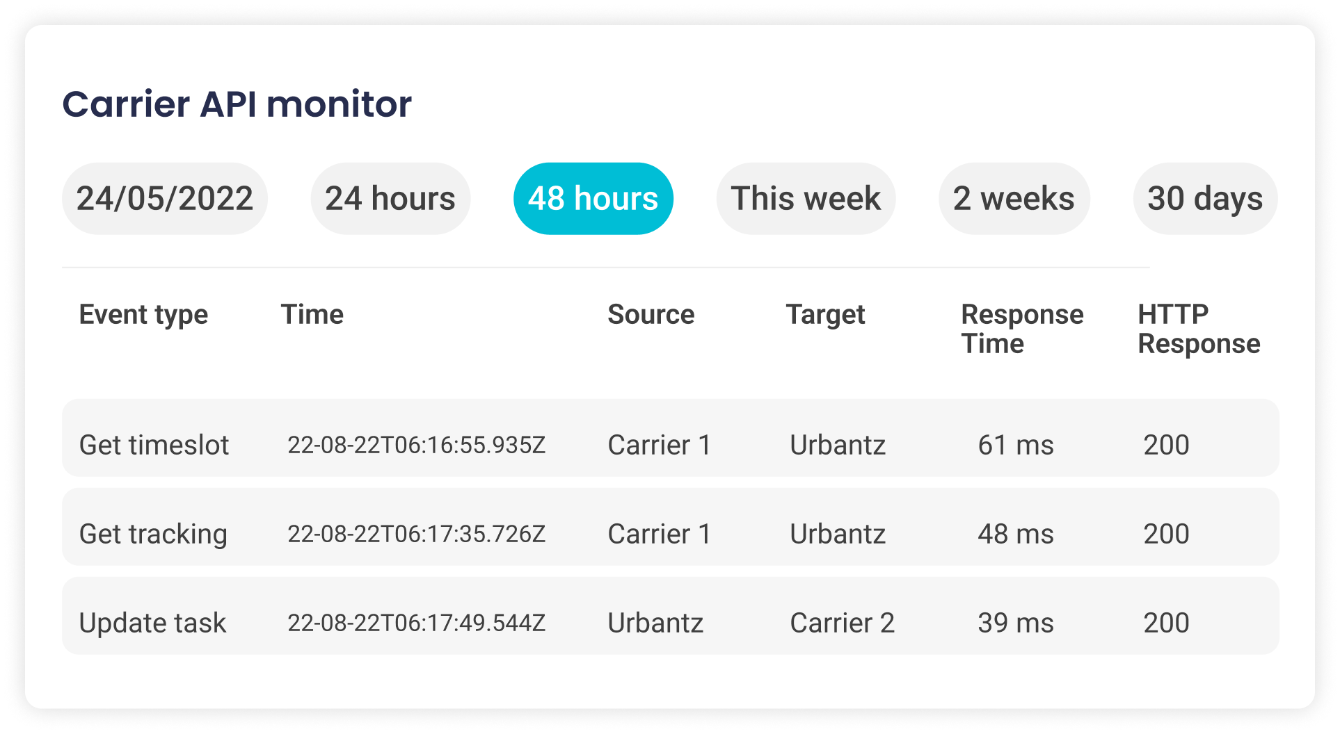Sort by the Event type column
The image size is (1340, 734).
point(143,314)
